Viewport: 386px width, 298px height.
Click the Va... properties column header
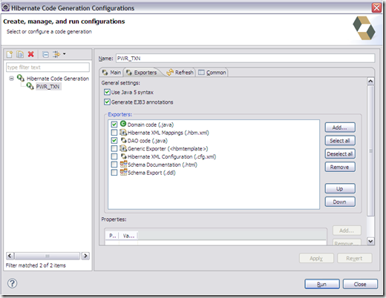128,236
